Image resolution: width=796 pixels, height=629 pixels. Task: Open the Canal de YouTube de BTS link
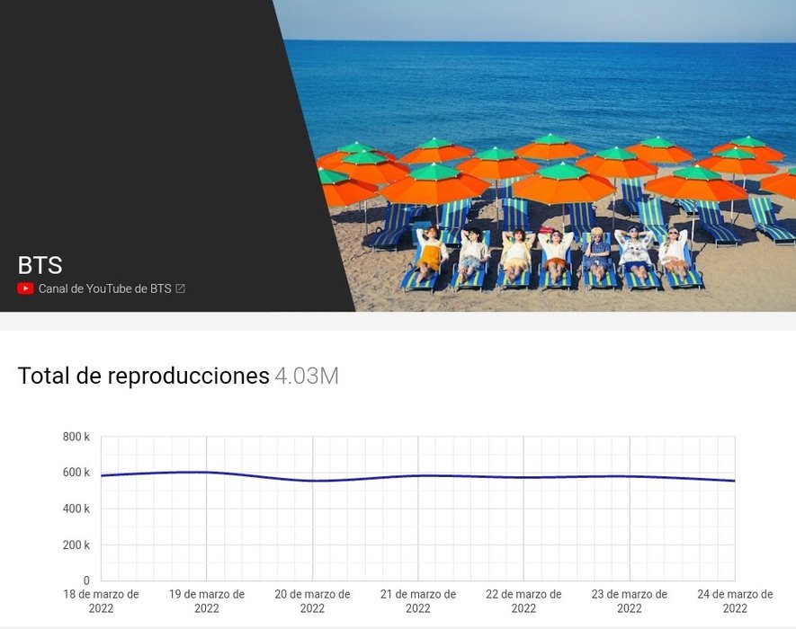coord(104,288)
